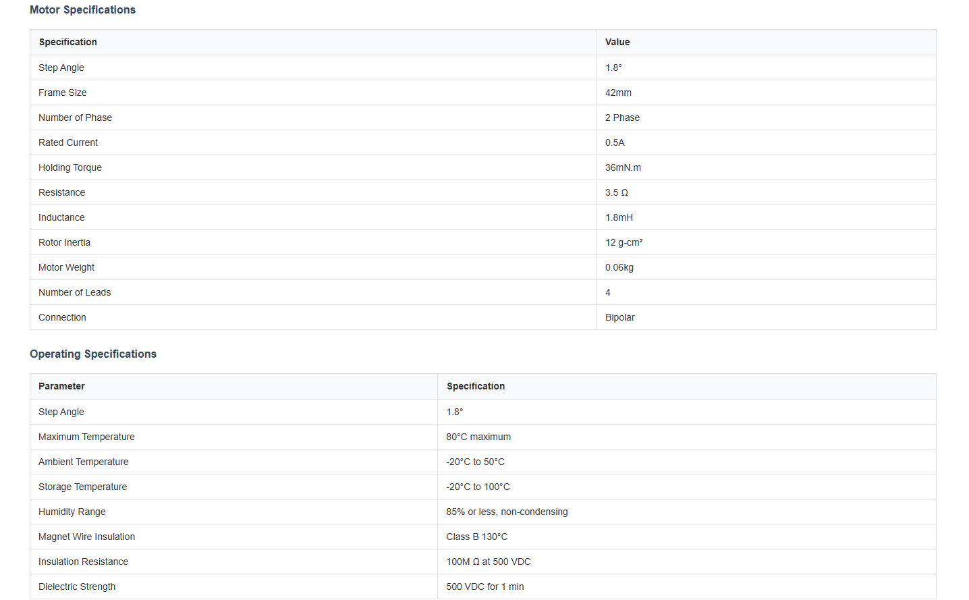This screenshot has height=600, width=969.
Task: Click the "500 VDC for 1 min" value
Action: [485, 587]
